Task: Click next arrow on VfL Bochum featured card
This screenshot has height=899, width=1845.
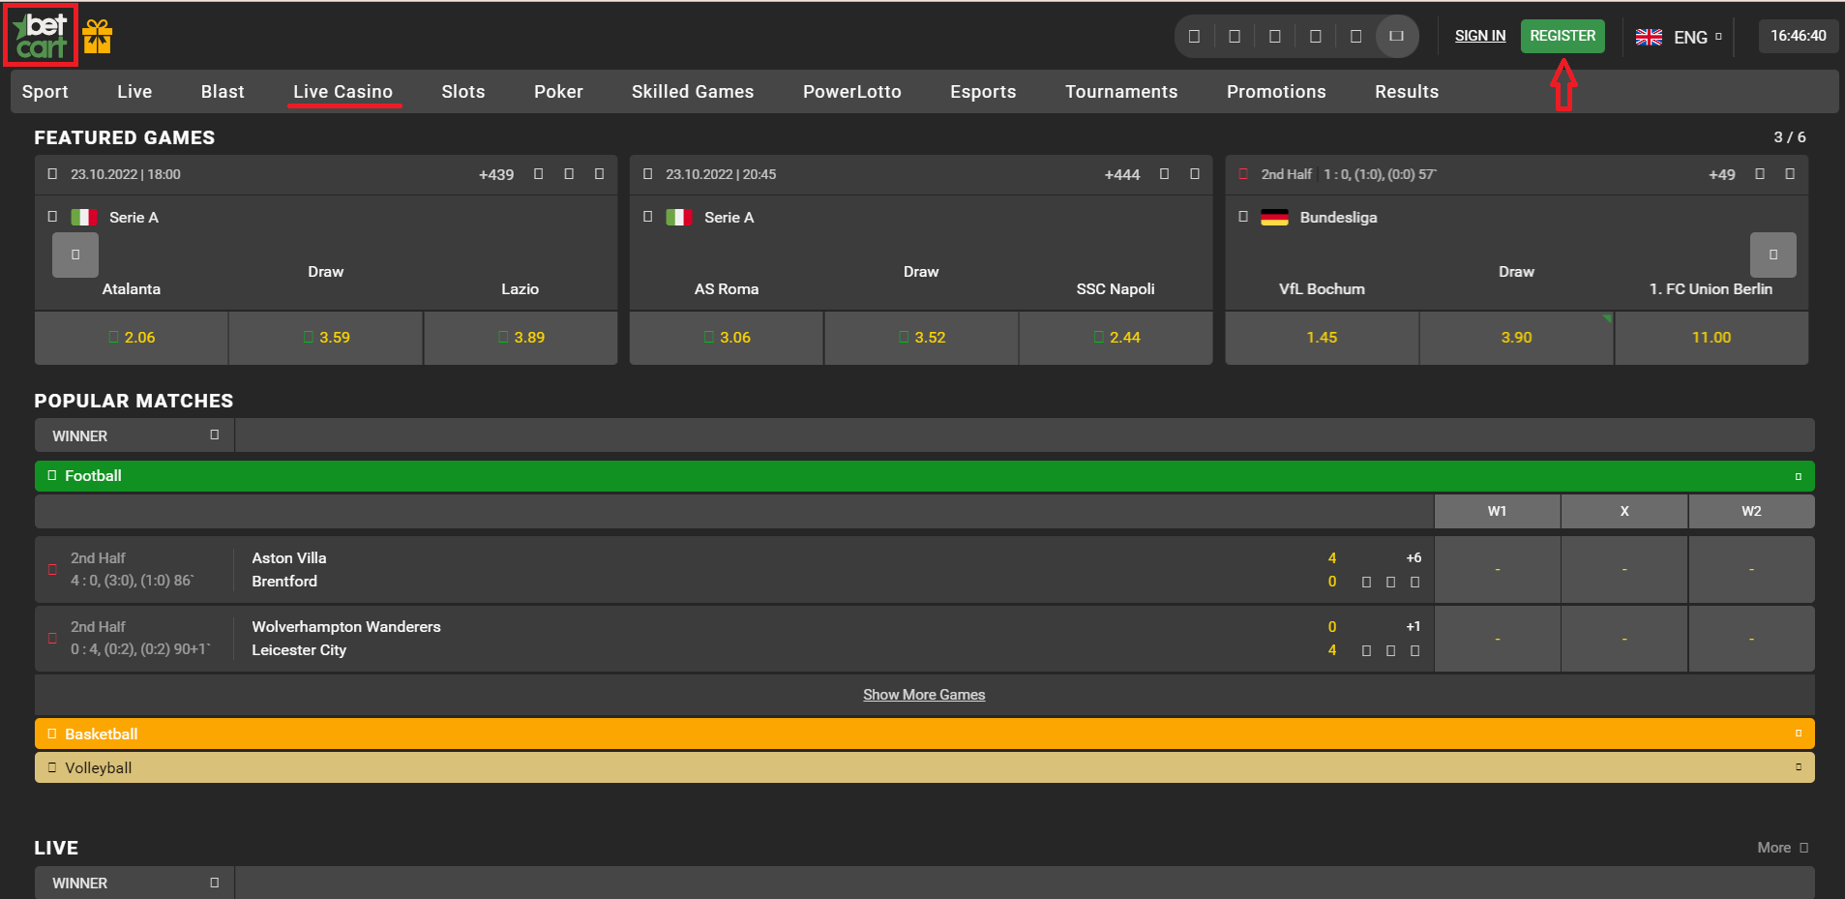Action: pyautogui.click(x=1772, y=255)
